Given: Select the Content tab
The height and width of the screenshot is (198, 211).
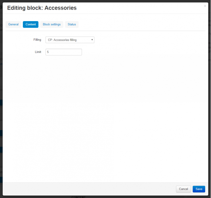Looking at the screenshot, I should click(x=31, y=24).
